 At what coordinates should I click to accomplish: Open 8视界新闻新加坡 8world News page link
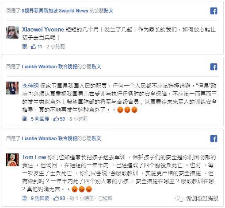[x=55, y=11]
